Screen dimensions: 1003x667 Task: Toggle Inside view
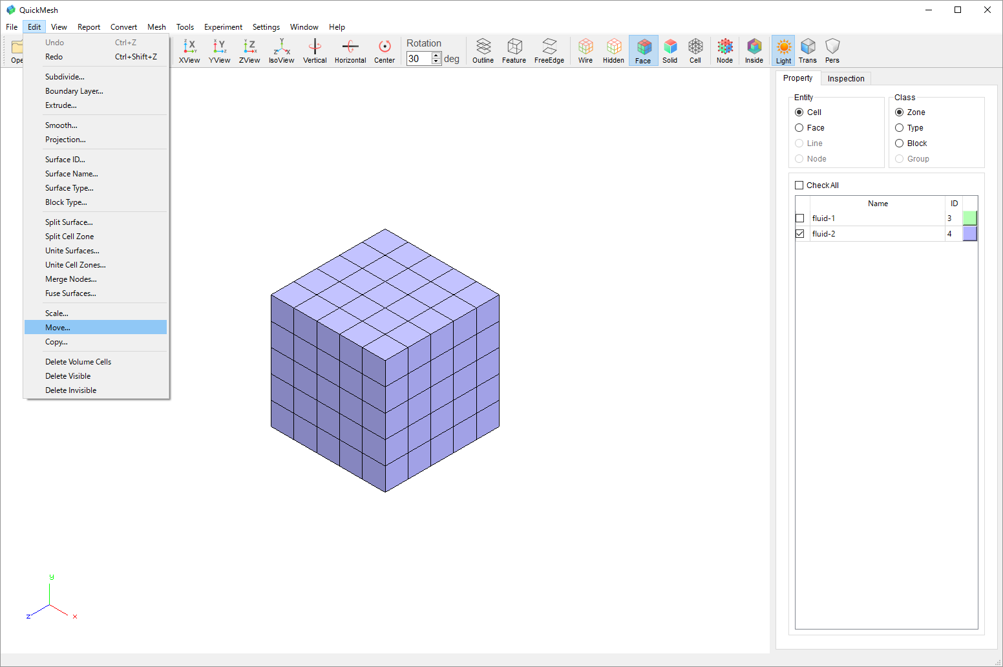pos(754,50)
